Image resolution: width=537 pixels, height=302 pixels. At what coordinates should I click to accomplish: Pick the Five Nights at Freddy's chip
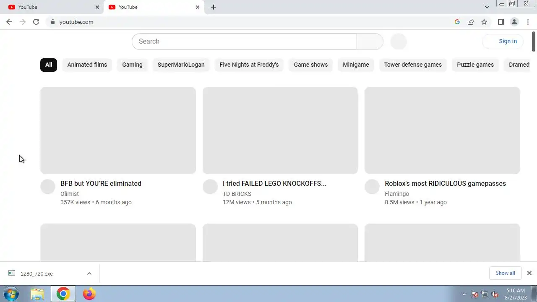pos(249,65)
